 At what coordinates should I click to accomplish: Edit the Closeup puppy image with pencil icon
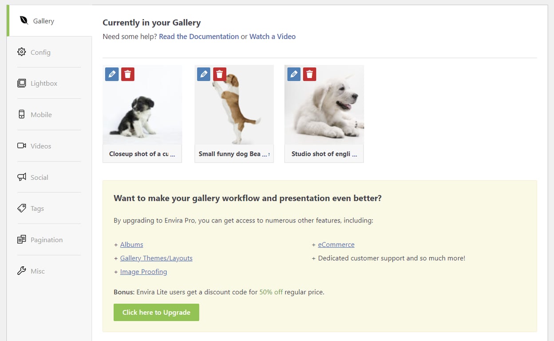(x=111, y=74)
